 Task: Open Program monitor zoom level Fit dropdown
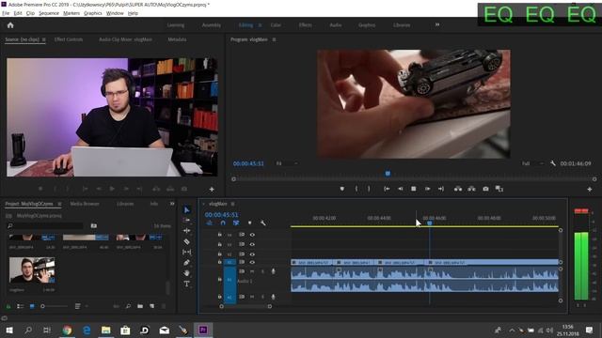[287, 163]
